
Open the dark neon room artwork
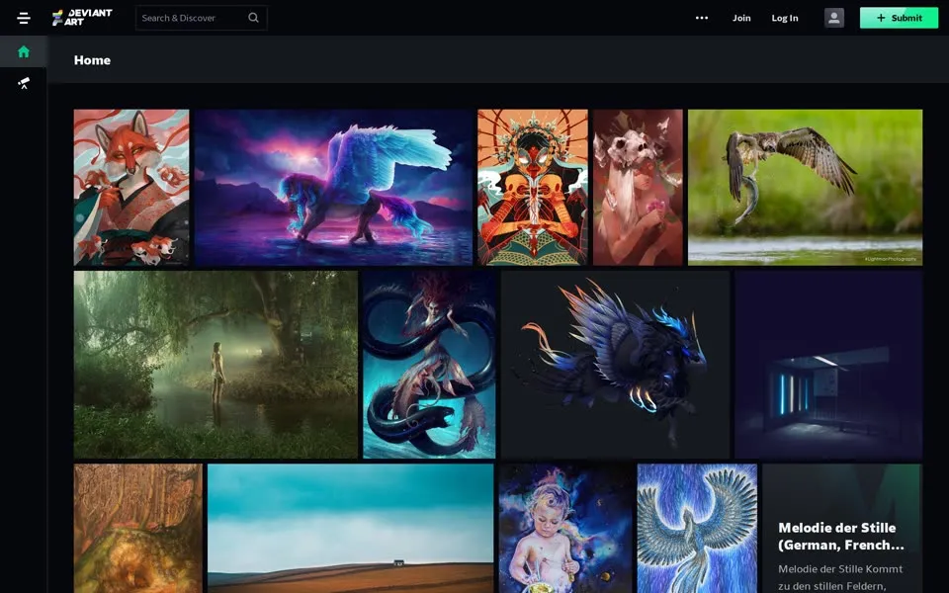pos(828,365)
